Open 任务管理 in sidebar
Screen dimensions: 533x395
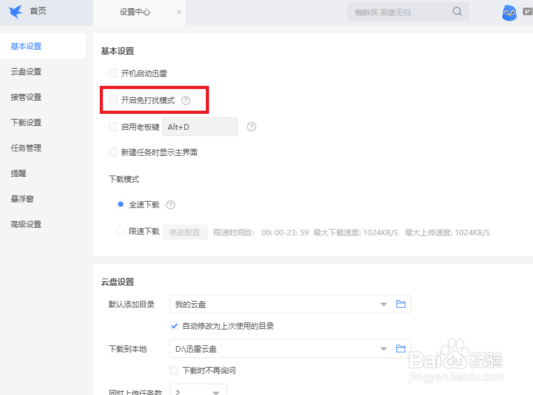pos(26,148)
